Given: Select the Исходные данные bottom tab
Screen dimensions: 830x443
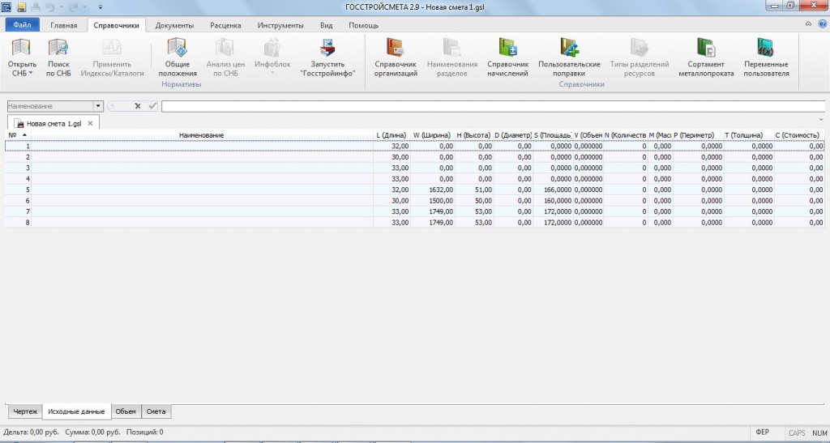Looking at the screenshot, I should pos(76,411).
